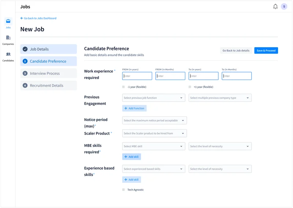Image resolution: width=293 pixels, height=208 pixels.
Task: Click the notification bell icon
Action: click(275, 7)
